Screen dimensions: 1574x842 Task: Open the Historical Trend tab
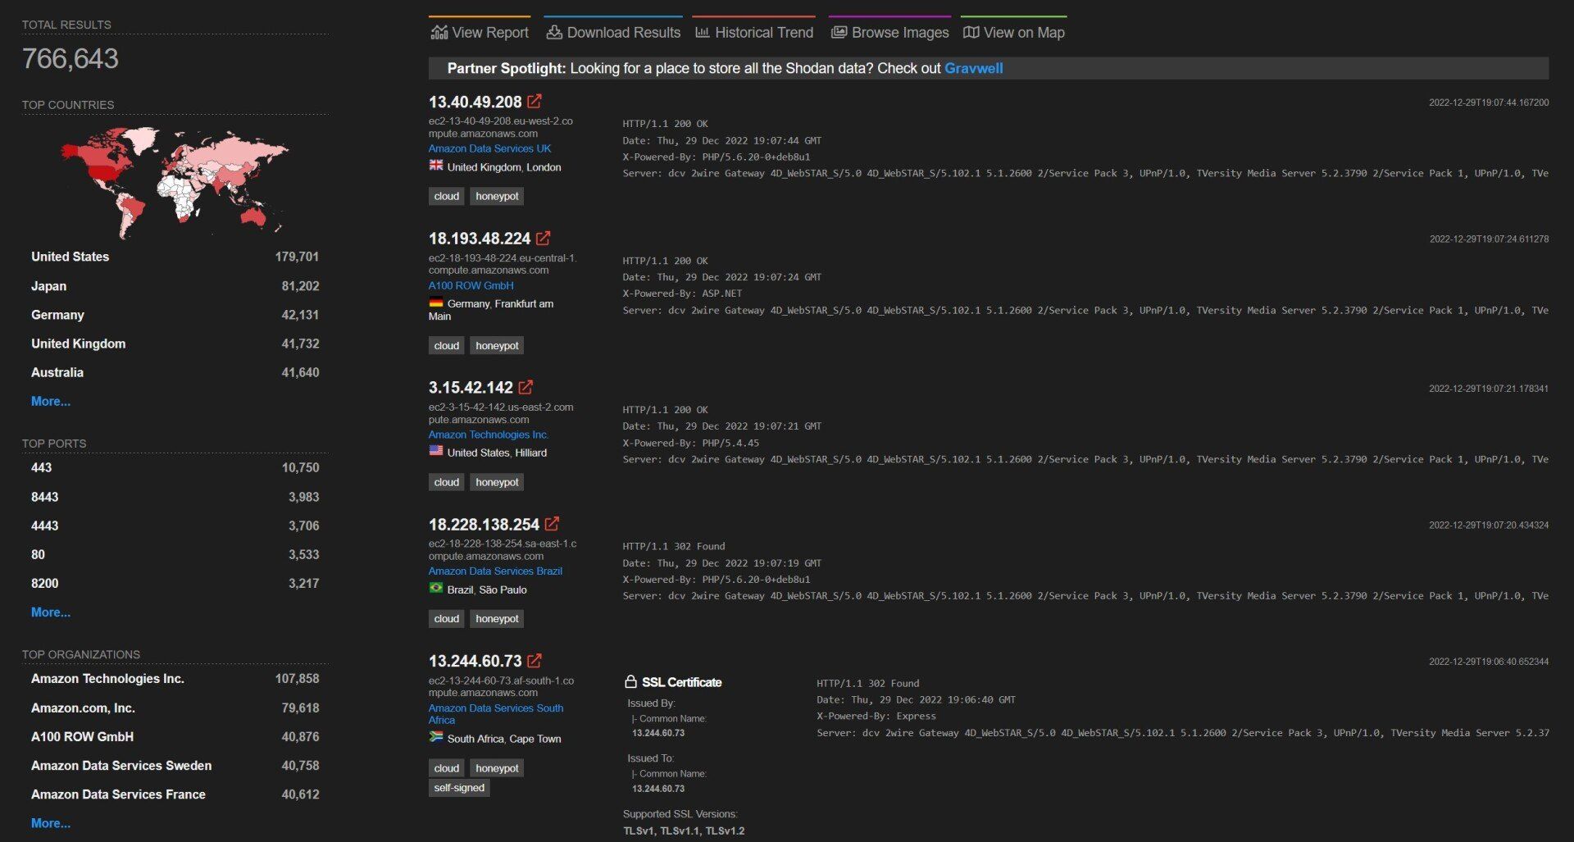(754, 33)
